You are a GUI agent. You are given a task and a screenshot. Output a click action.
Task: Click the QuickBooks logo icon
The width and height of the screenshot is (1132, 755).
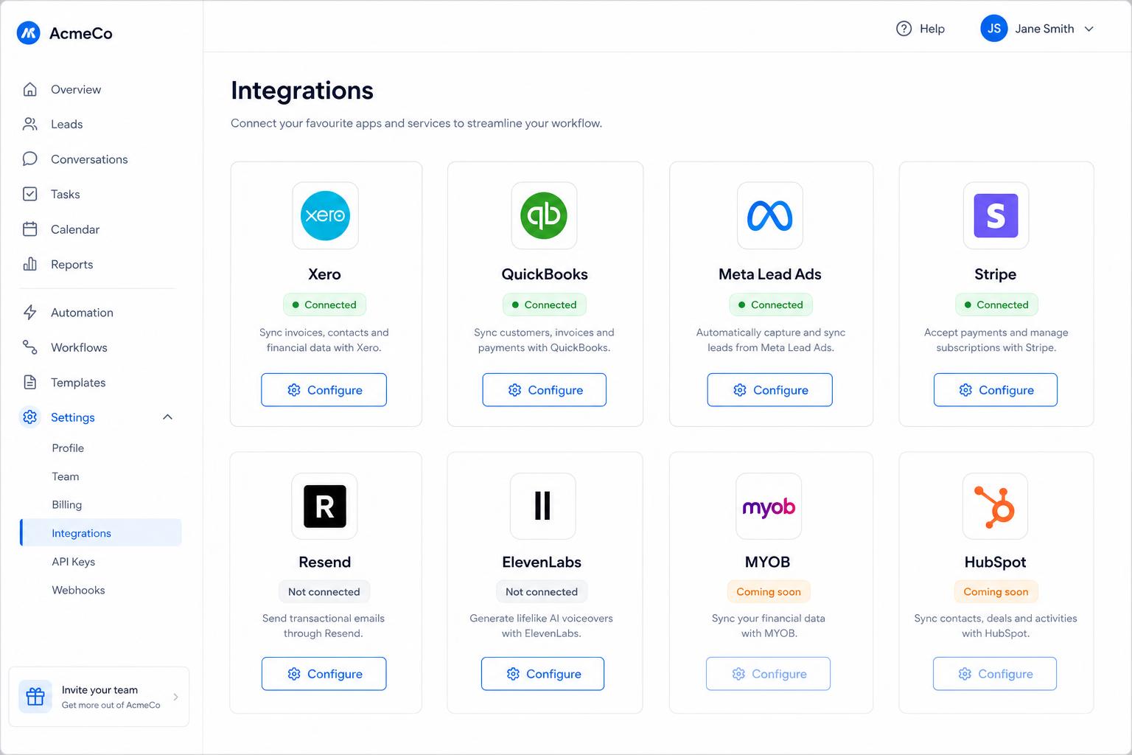tap(544, 215)
